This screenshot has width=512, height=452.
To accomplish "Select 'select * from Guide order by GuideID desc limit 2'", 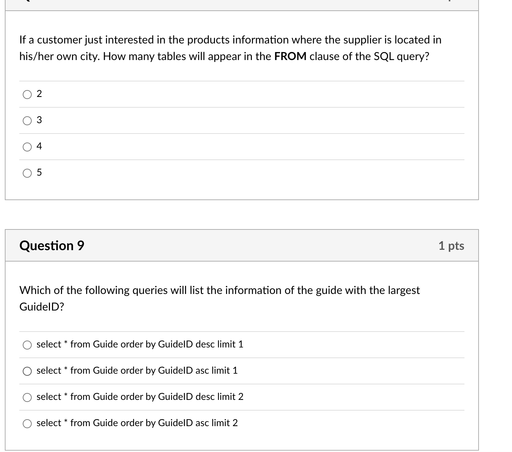I will (27, 397).
